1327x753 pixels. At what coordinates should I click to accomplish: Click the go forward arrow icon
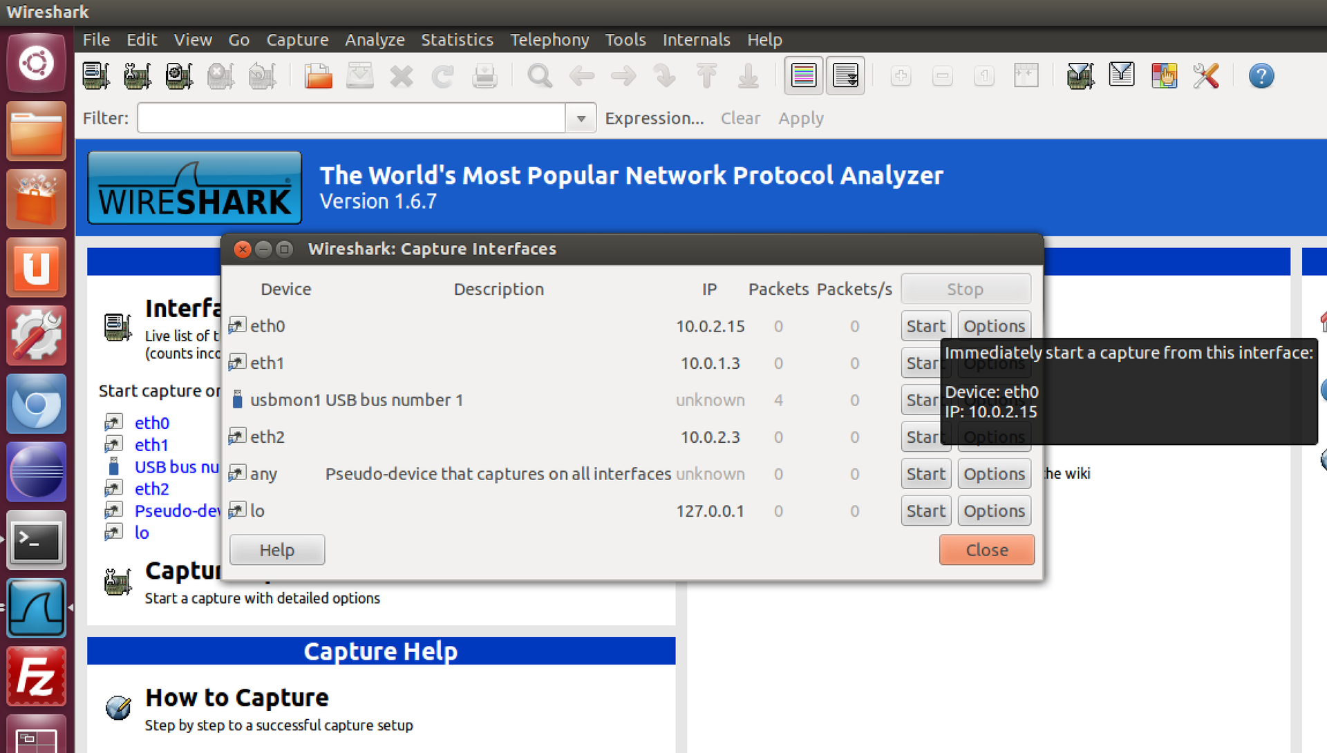[623, 76]
